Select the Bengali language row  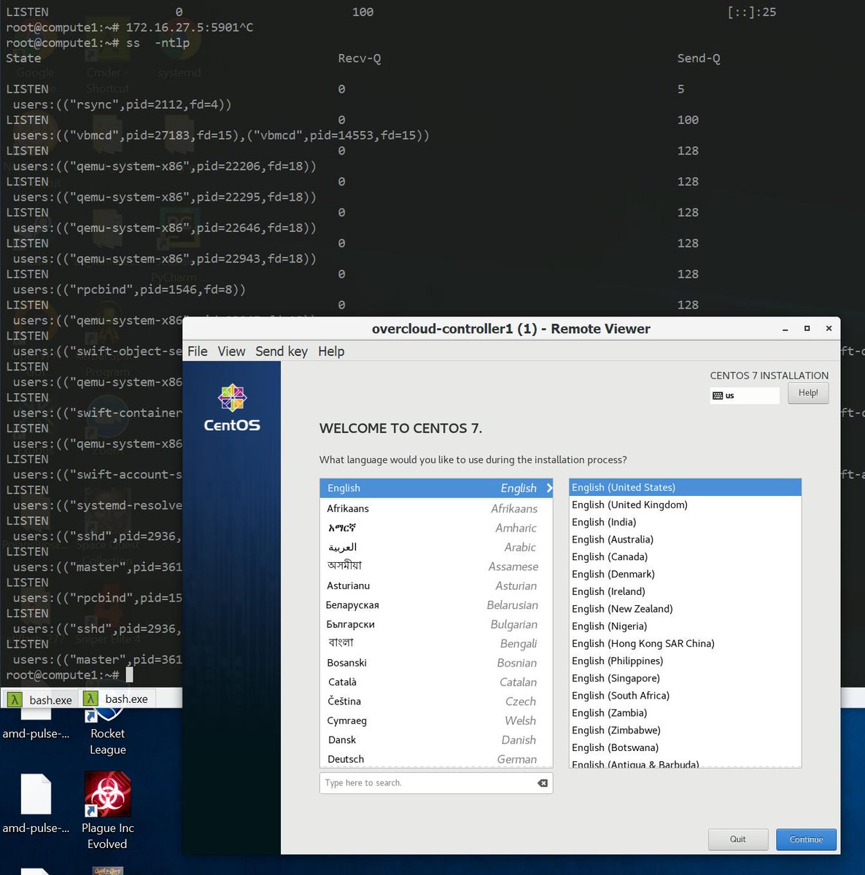pos(436,643)
